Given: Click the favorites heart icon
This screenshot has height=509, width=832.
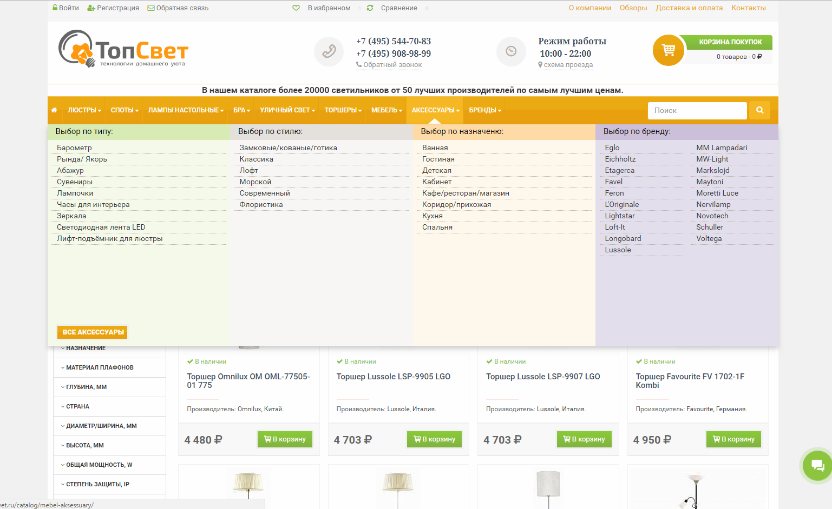Looking at the screenshot, I should pos(296,8).
